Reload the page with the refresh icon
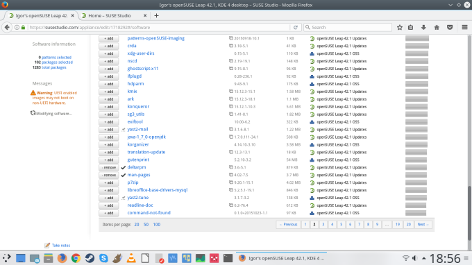Image resolution: width=472 pixels, height=265 pixels. (296, 27)
